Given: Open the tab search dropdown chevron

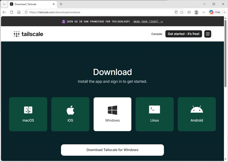Looking at the screenshot, I should click(x=4, y=4).
